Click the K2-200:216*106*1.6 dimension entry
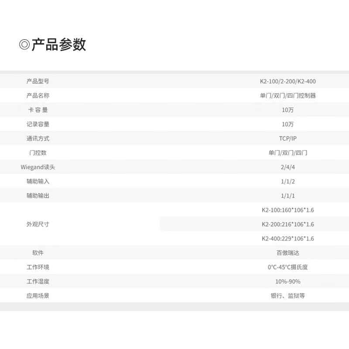349x349 pixels. pos(287,224)
